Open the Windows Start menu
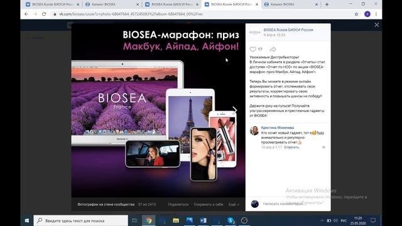 27,220
